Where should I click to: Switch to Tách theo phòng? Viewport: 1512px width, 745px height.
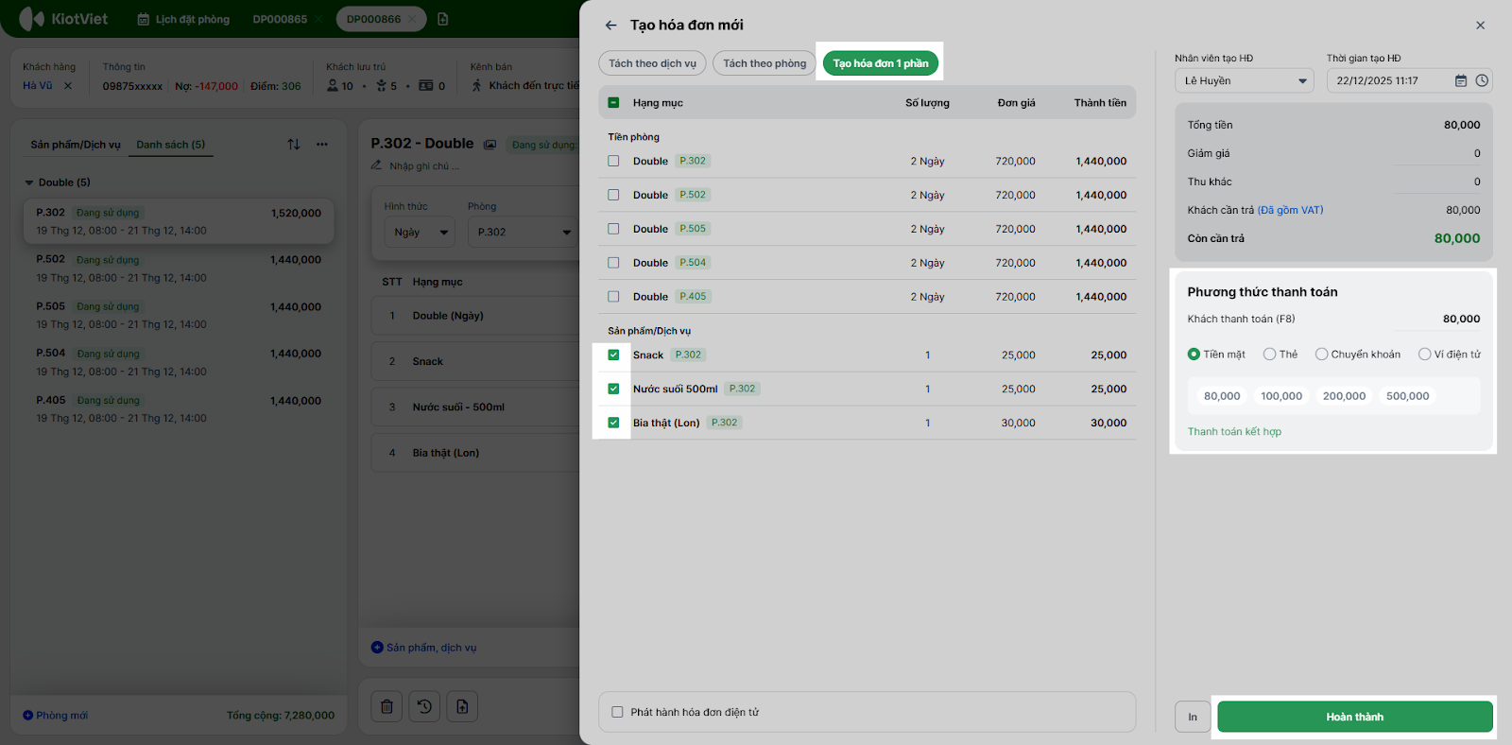point(765,63)
